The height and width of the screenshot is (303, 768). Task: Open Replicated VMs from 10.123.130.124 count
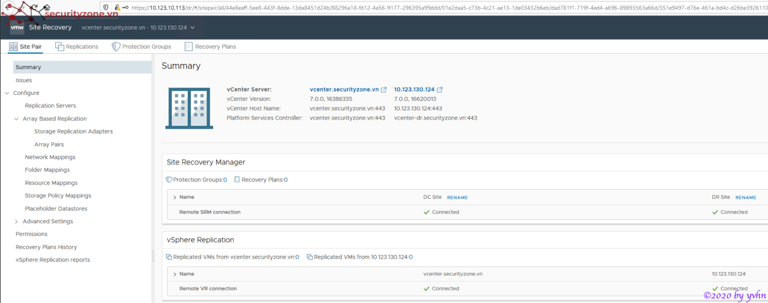[x=411, y=257]
